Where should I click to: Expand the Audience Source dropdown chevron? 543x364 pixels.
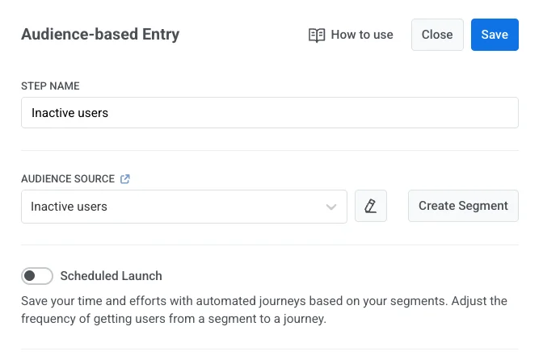(331, 207)
